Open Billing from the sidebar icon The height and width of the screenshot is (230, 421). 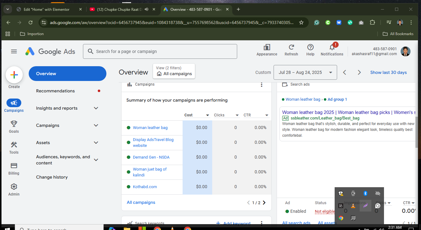[x=14, y=165]
